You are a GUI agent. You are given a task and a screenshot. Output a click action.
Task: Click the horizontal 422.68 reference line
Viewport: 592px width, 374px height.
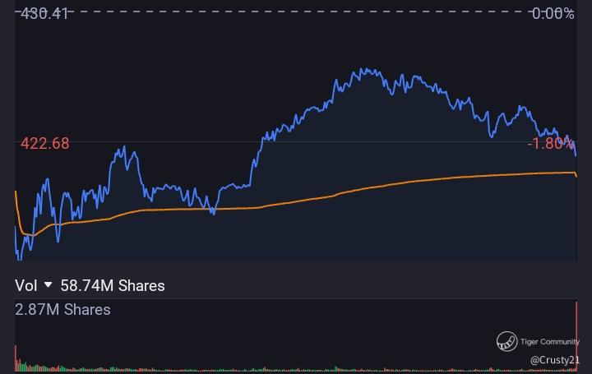click(x=296, y=142)
